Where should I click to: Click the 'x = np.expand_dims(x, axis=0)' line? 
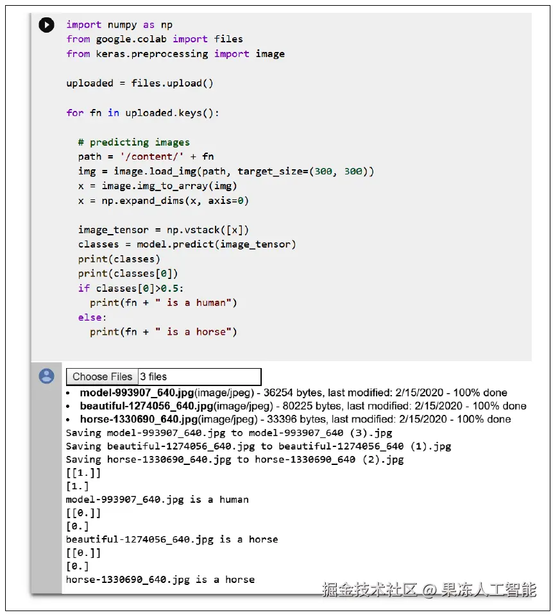[164, 201]
